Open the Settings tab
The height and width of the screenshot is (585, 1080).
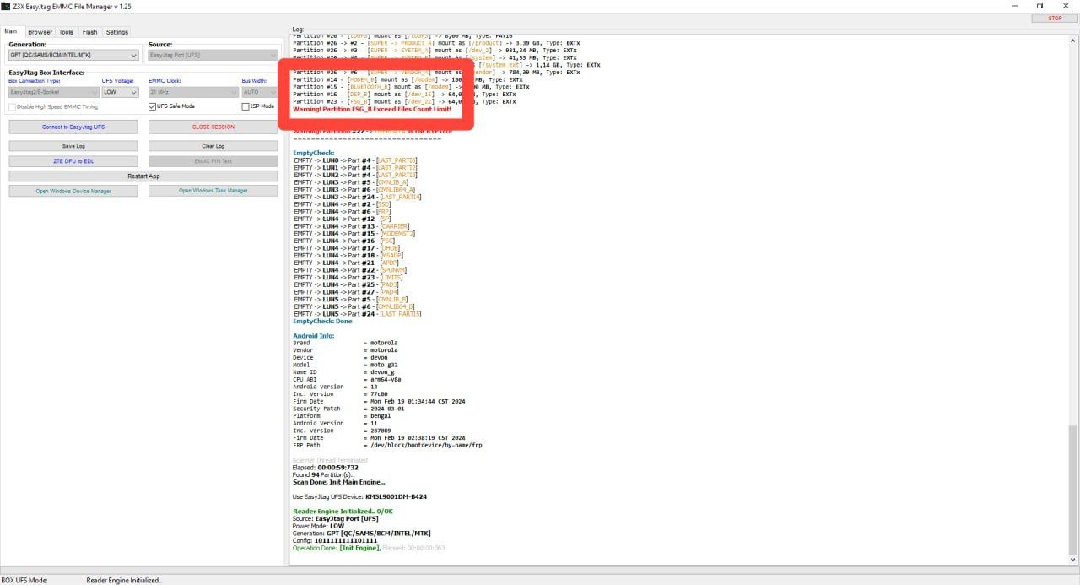click(117, 32)
